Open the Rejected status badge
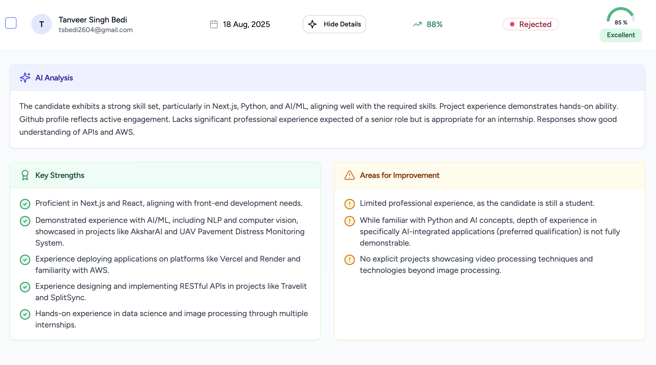 pos(530,24)
